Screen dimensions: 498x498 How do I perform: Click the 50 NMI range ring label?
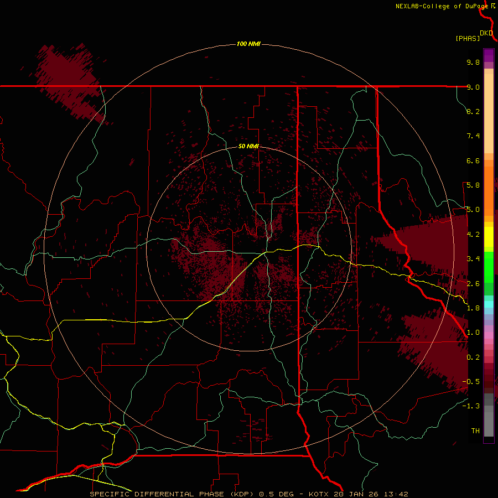[248, 146]
